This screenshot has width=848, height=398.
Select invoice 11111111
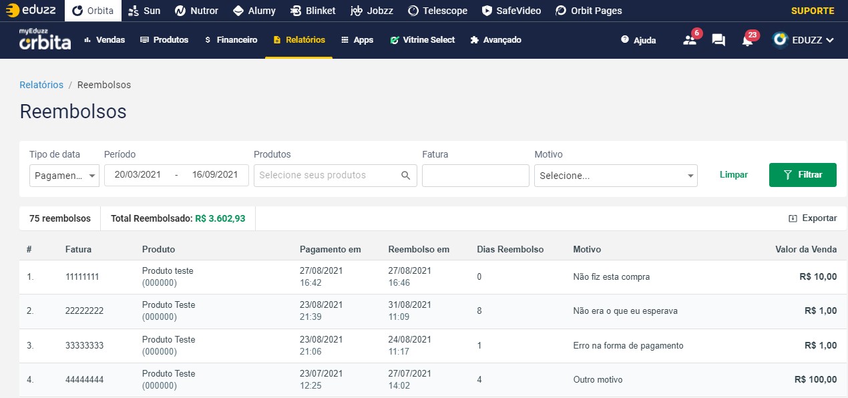click(82, 276)
